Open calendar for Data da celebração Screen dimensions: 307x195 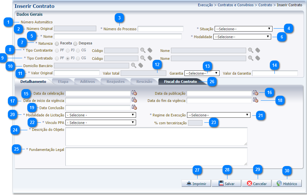point(134,93)
